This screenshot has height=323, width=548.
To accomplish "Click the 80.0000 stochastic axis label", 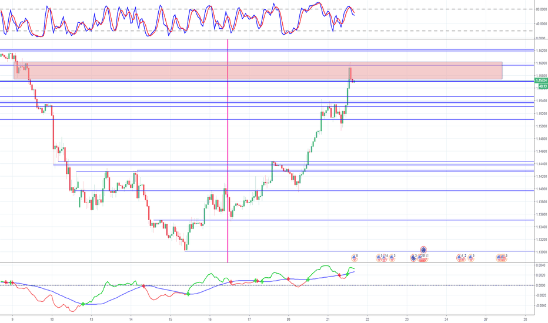I will [x=542, y=9].
